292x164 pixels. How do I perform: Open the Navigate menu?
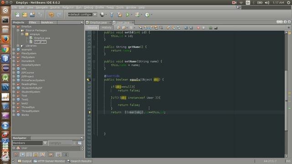(x=42, y=7)
